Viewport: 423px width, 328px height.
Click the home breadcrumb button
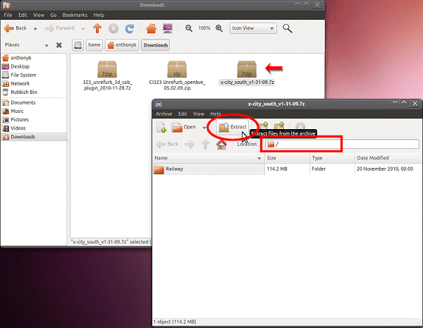(x=94, y=45)
